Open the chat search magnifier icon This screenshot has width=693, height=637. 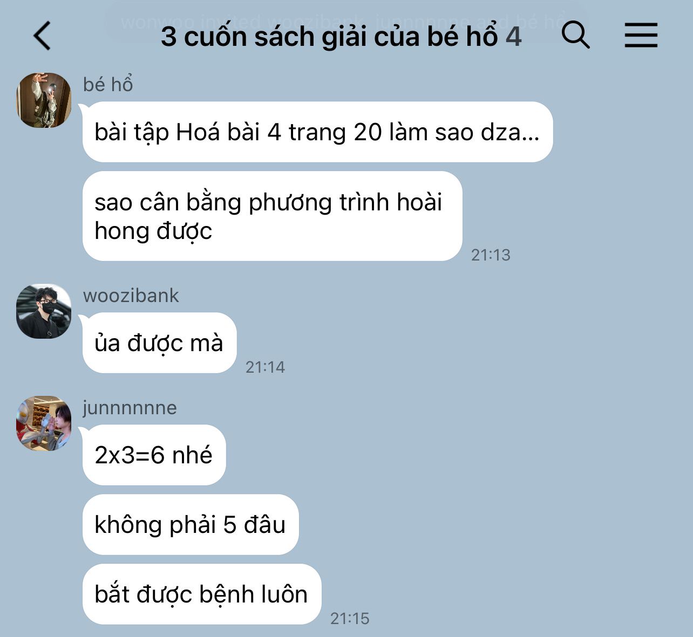(575, 35)
